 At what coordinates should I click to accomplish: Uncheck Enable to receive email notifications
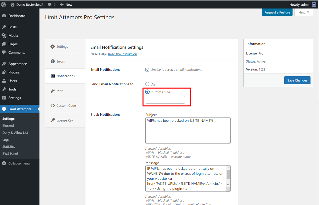pyautogui.click(x=147, y=70)
